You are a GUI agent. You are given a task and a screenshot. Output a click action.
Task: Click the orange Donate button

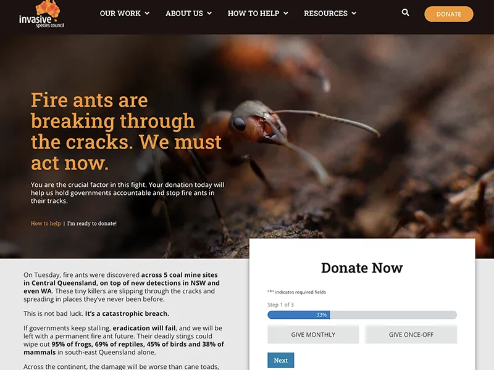click(x=449, y=14)
